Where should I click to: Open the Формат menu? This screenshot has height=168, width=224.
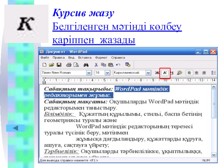(101, 58)
